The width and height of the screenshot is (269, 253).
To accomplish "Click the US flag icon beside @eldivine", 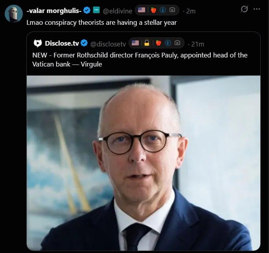I will coord(142,11).
